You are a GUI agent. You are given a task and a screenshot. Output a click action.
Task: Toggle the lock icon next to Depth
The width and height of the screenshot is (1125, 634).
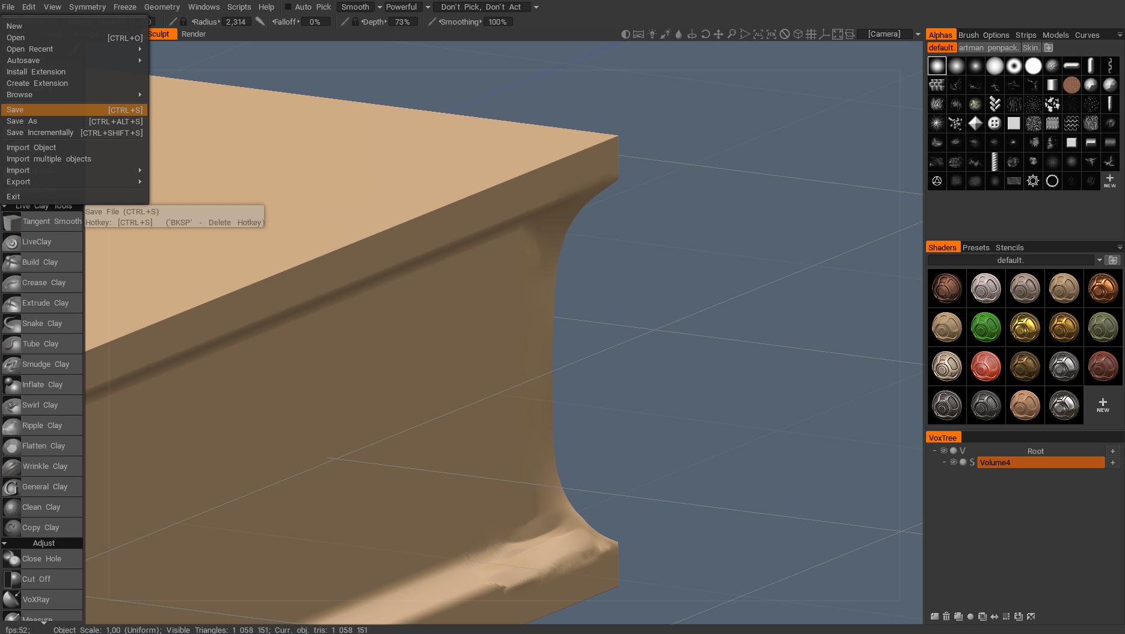(x=355, y=22)
